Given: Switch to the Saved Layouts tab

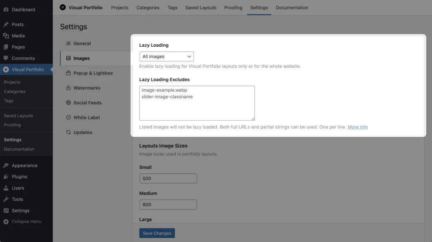Looking at the screenshot, I should 201,8.
